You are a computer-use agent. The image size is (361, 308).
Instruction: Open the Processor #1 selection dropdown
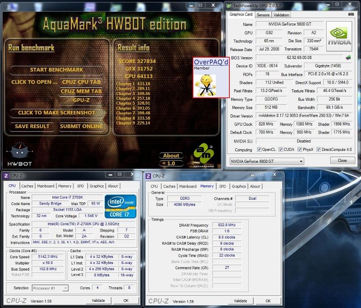[x=50, y=288]
